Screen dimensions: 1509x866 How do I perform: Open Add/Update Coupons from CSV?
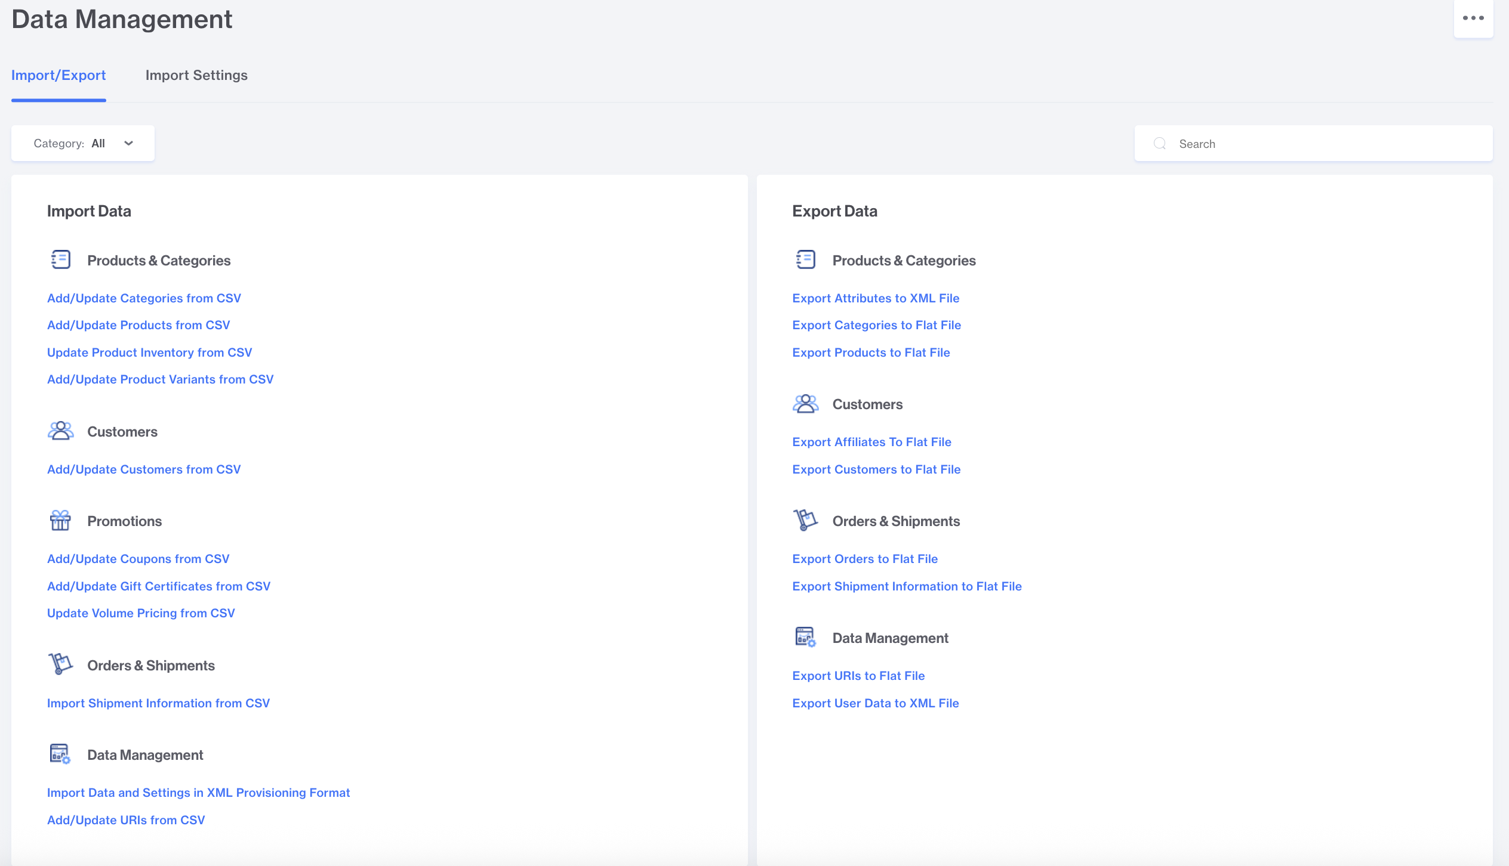coord(138,559)
